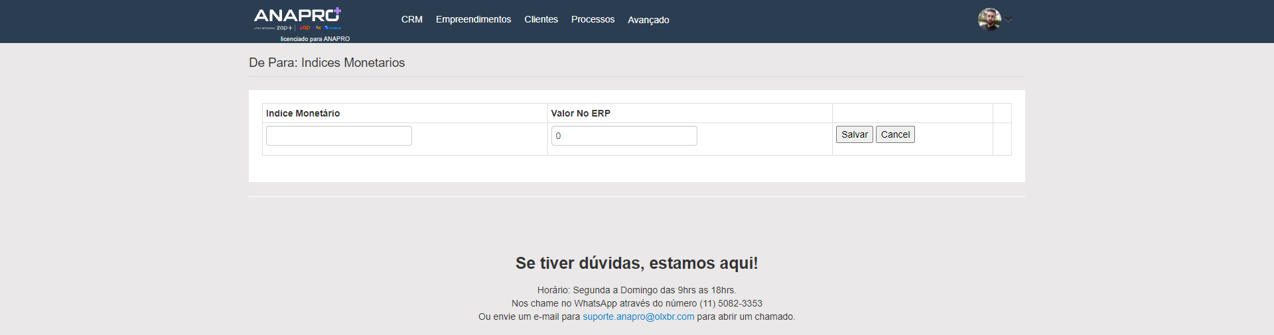Image resolution: width=1274 pixels, height=335 pixels.
Task: Click the orange Zap brand logo
Action: coord(305,28)
